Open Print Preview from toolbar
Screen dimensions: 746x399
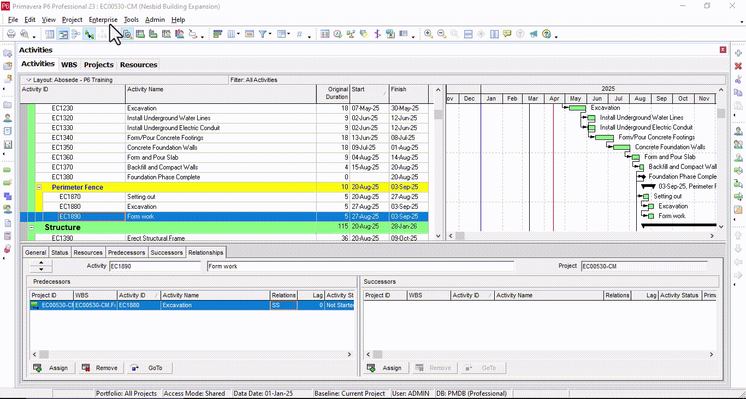pos(24,34)
